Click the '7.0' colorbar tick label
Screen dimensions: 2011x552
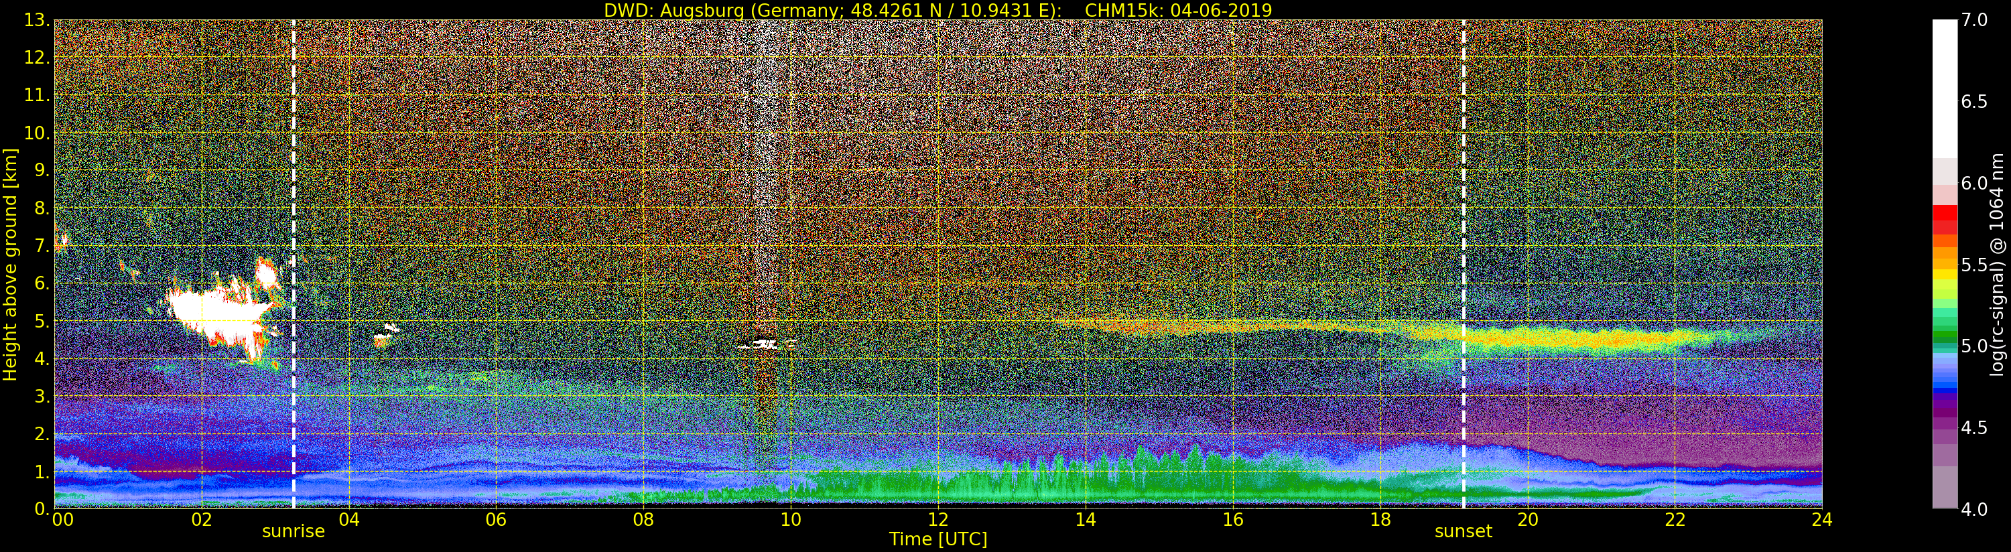pos(1974,20)
